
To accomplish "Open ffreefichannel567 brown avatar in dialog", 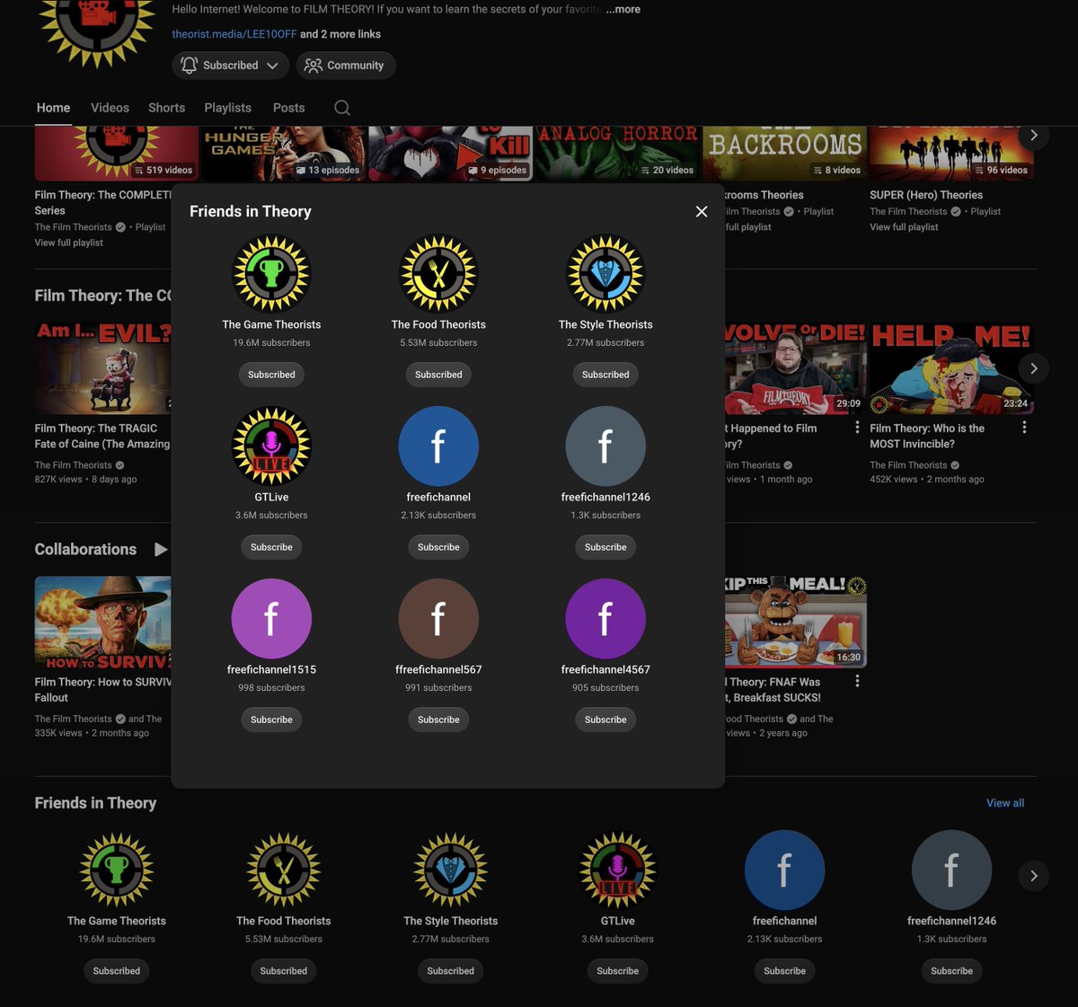I will (x=438, y=619).
